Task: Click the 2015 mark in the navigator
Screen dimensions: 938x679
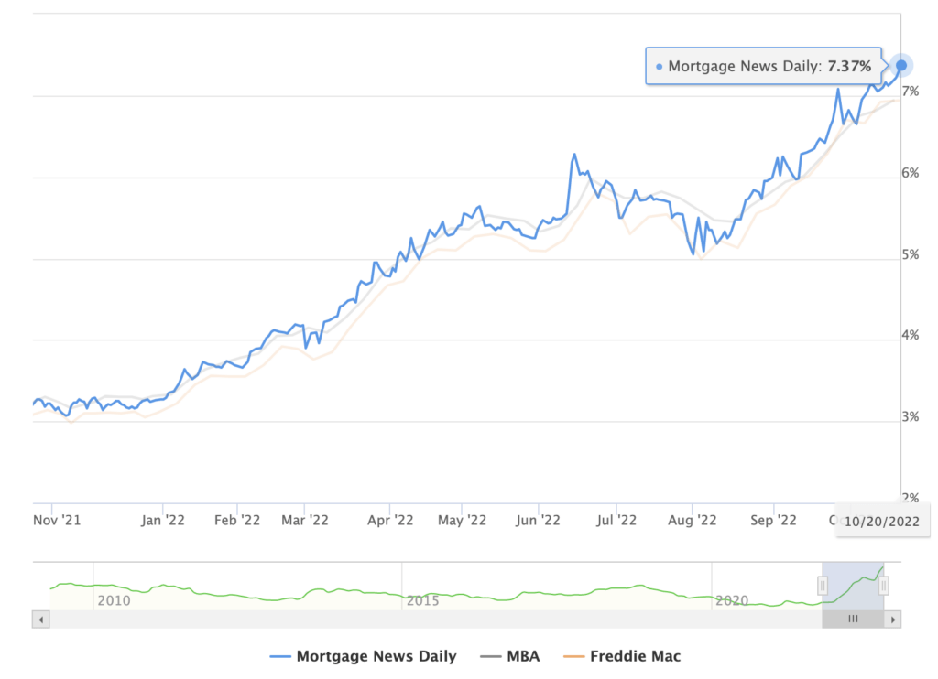Action: pyautogui.click(x=422, y=601)
